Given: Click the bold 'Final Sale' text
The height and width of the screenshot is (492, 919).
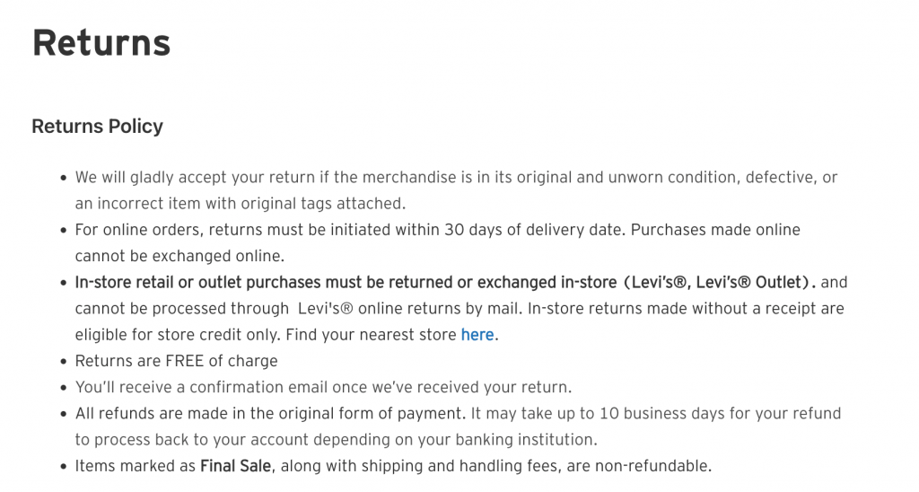Looking at the screenshot, I should coord(236,466).
